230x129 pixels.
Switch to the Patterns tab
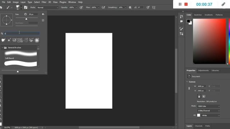(219, 15)
